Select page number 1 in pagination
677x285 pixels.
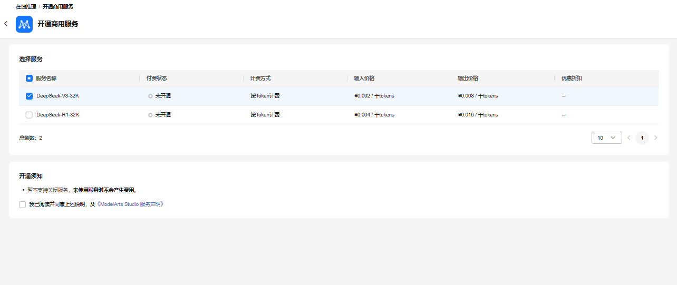point(642,137)
